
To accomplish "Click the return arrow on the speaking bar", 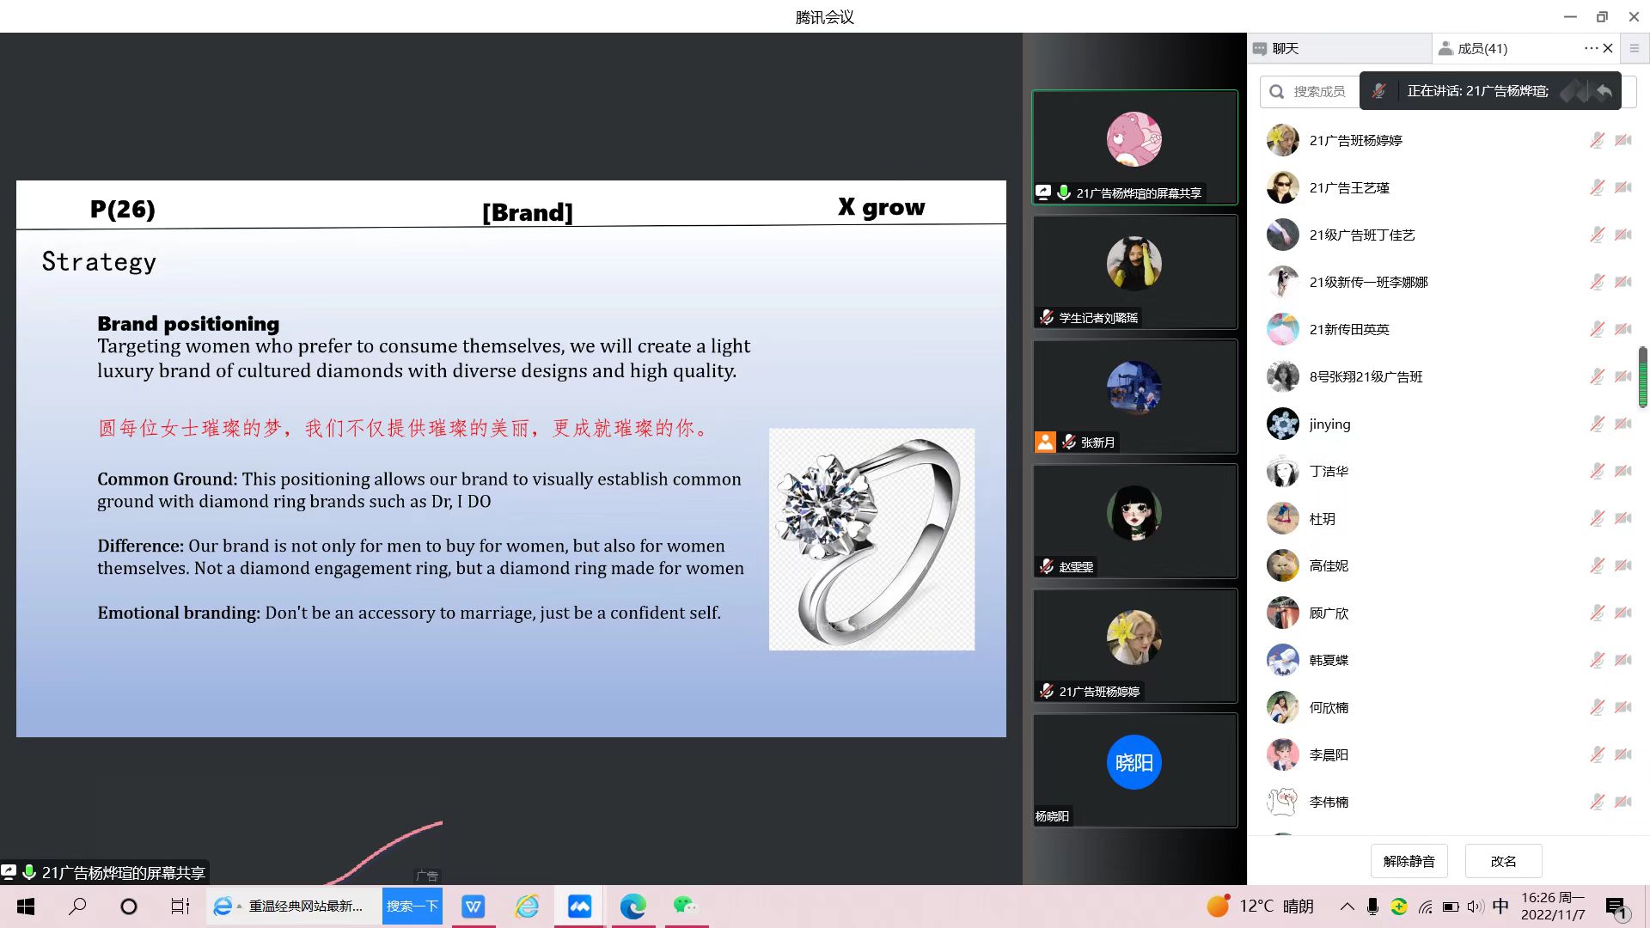I will [x=1604, y=91].
